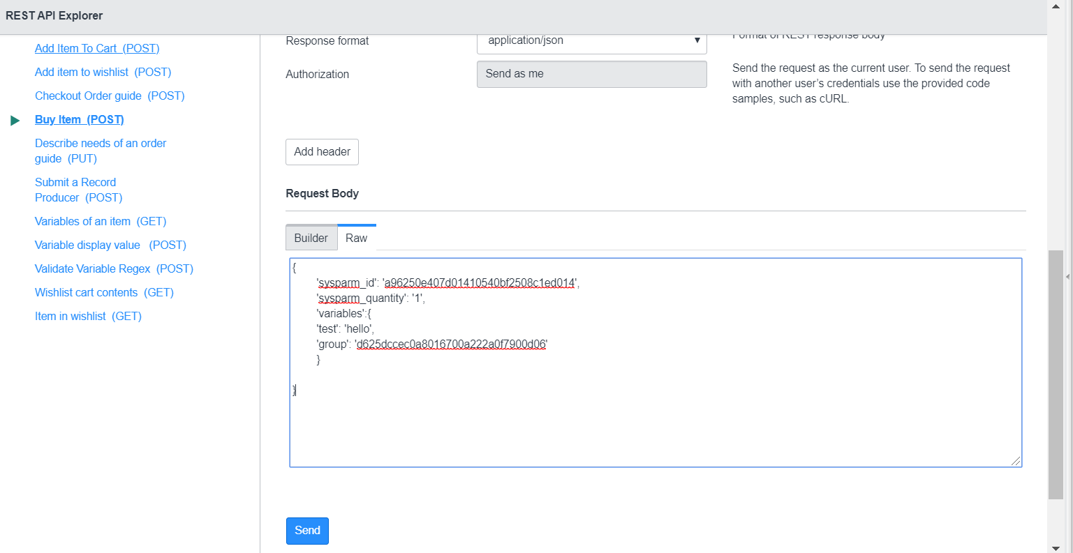This screenshot has width=1073, height=553.
Task: Select the Submit a Record Producer endpoint
Action: click(x=78, y=190)
